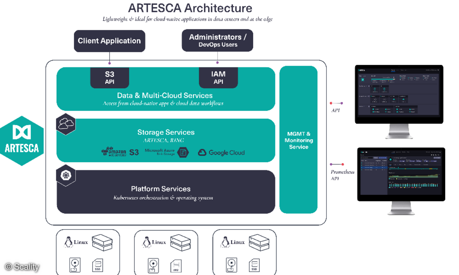Click the connector above Prometheus API label
Image resolution: width=459 pixels, height=275 pixels.
(x=337, y=164)
